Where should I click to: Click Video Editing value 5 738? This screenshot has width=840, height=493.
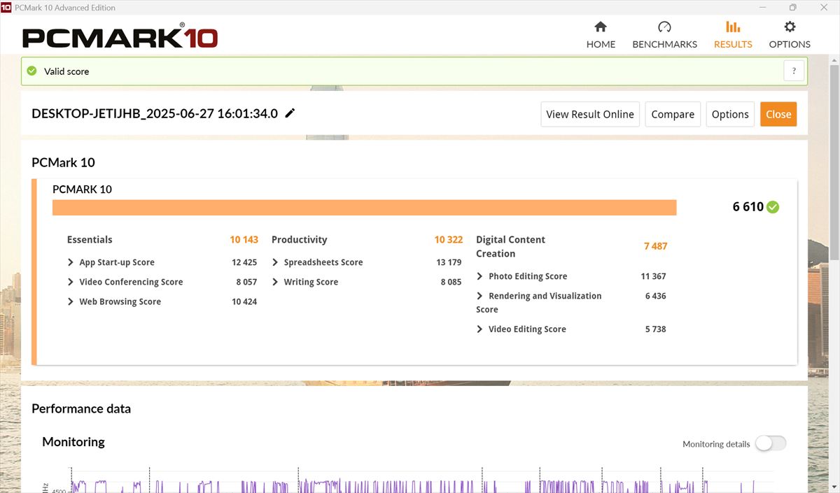pyautogui.click(x=655, y=329)
